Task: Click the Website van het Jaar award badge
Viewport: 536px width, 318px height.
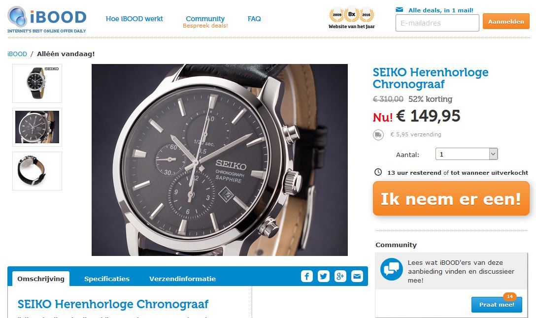Action: [352, 17]
